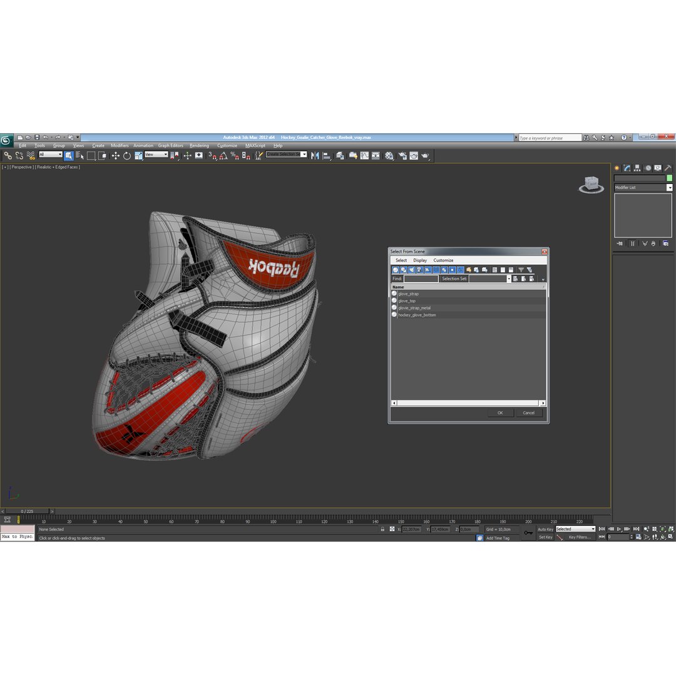Viewport: 676px width, 676px height.
Task: Toggle the 3D Snaps button
Action: pyautogui.click(x=213, y=156)
